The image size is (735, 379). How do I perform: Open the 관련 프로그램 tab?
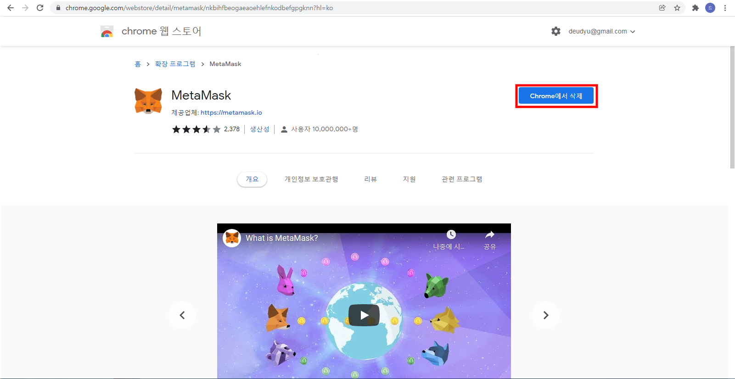[x=462, y=179]
